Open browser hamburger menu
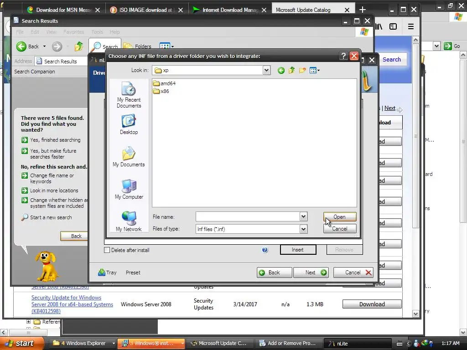Viewport: 467px width, 350px height. tap(411, 26)
